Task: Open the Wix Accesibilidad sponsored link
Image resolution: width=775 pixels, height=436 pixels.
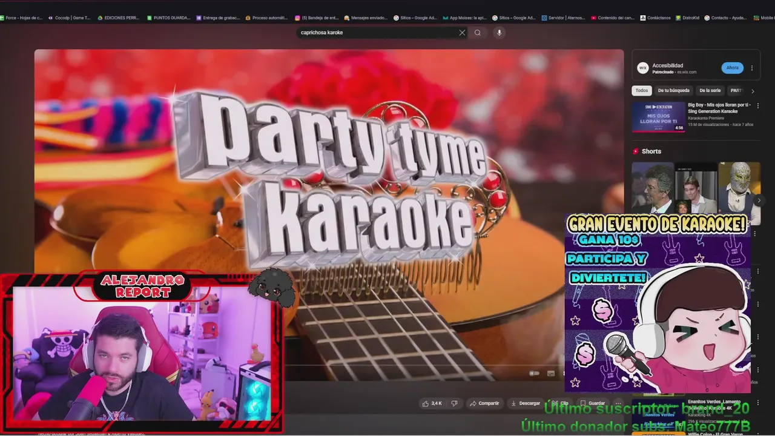Action: click(668, 65)
